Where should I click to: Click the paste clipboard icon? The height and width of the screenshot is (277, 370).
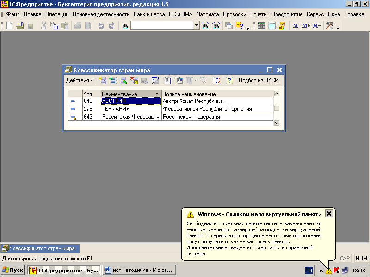click(65, 25)
